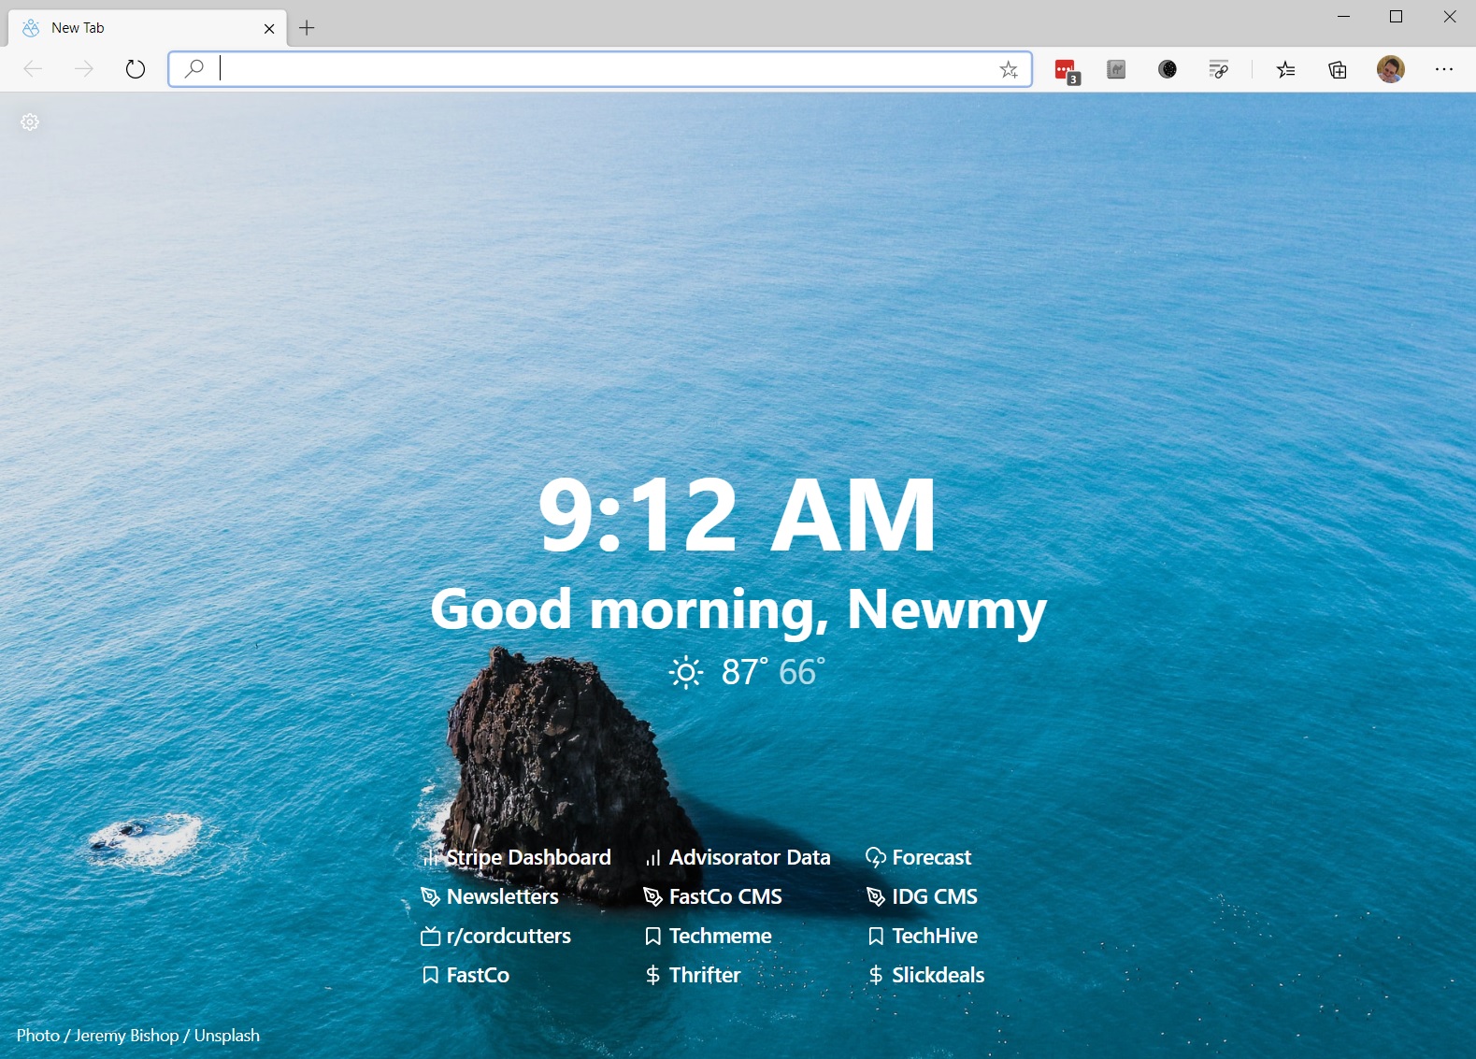Open FastCo bookmark link
Image resolution: width=1476 pixels, height=1059 pixels.
pyautogui.click(x=466, y=975)
